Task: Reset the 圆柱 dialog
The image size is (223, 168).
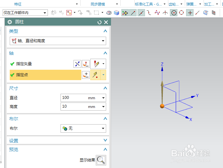Action: pyautogui.click(x=99, y=22)
